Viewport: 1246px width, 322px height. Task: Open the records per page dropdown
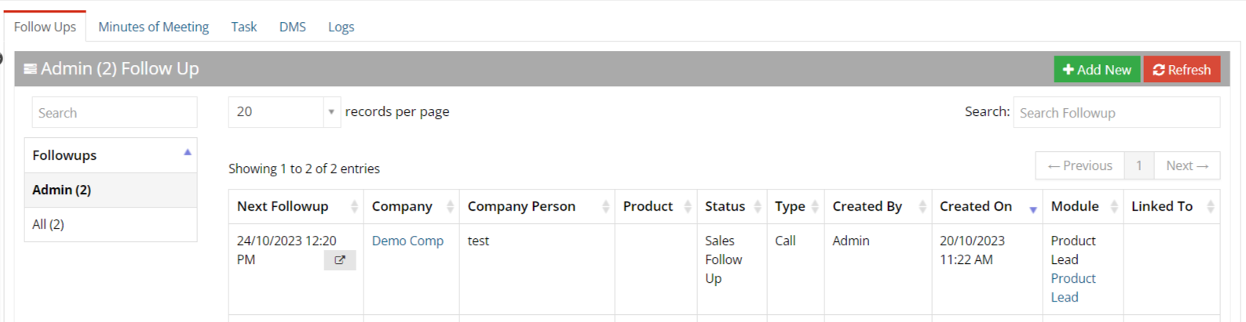(284, 112)
